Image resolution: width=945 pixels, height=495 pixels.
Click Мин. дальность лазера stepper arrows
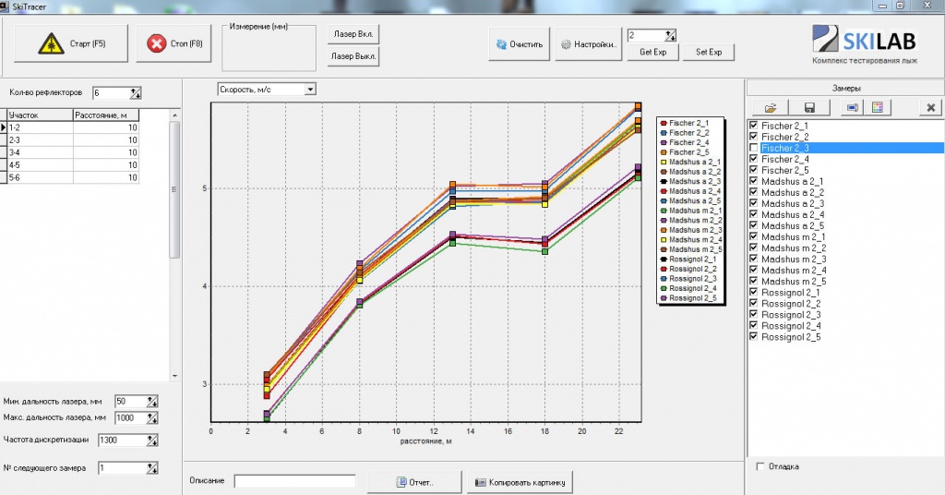[x=152, y=402]
